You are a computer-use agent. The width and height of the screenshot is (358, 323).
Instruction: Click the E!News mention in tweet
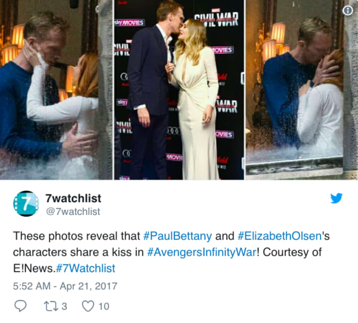pyautogui.click(x=34, y=268)
